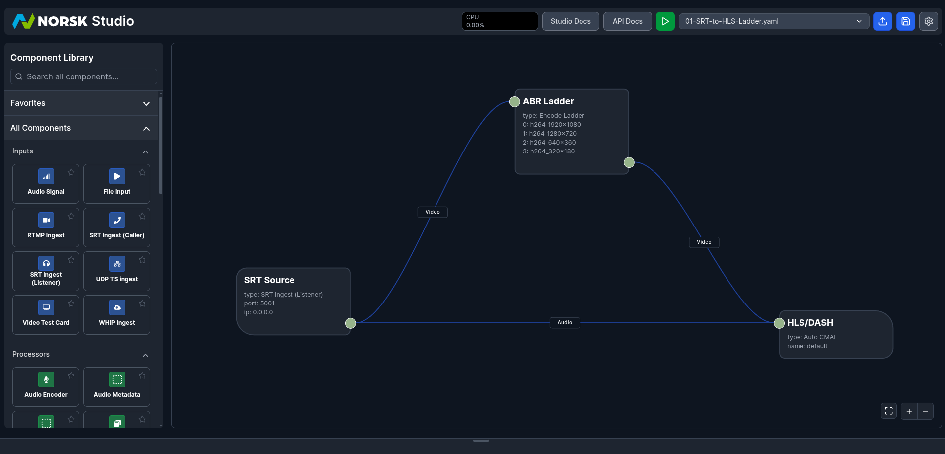Viewport: 945px width, 454px height.
Task: Click the upload icon in the top bar
Action: point(882,21)
